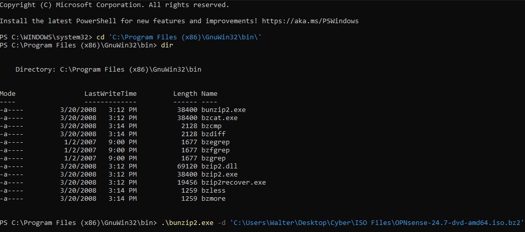Viewport: 525px width, 232px height.
Task: Click the typed dir command
Action: [167, 45]
